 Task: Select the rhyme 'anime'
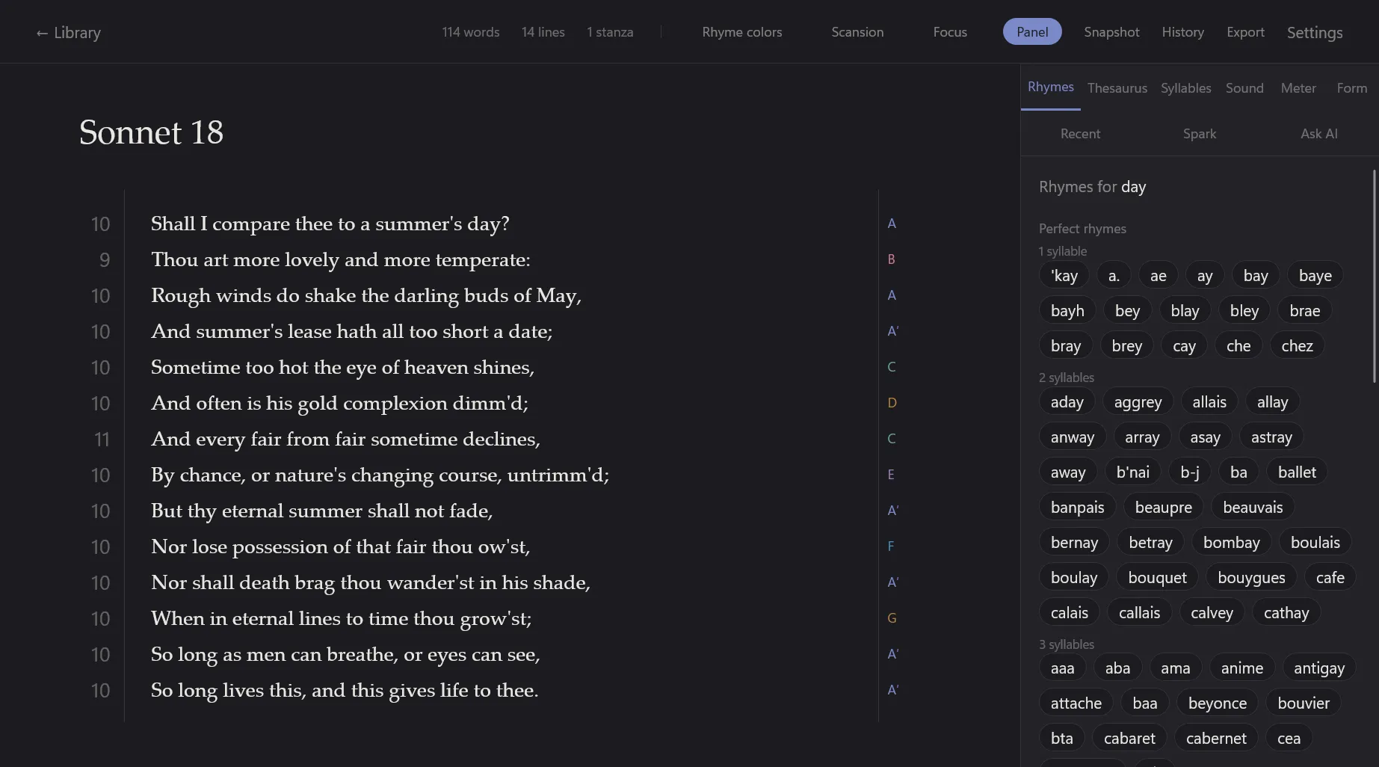click(1241, 668)
